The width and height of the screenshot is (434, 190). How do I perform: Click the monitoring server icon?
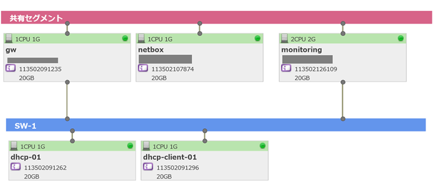pos(285,39)
